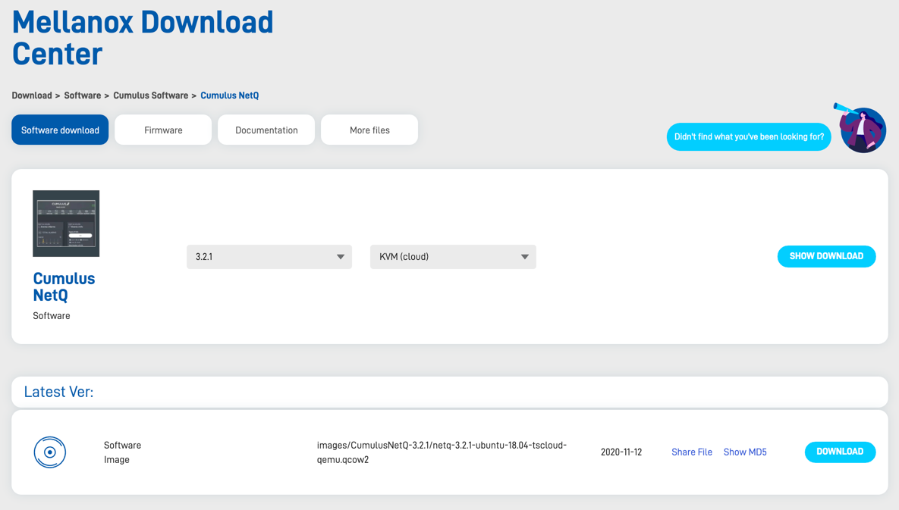The image size is (899, 510).
Task: Select the Software download tab
Action: pos(60,130)
